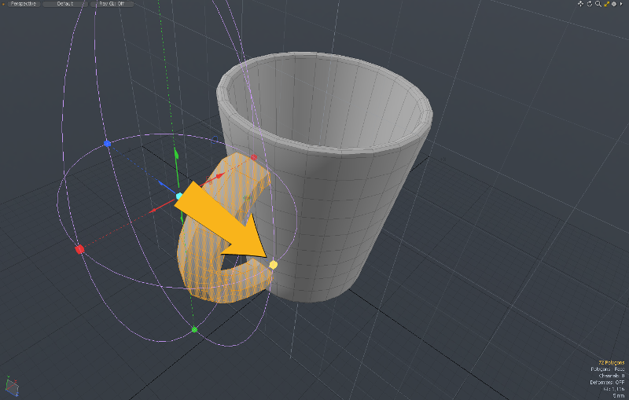Click the green handle at the ring bottom
629x400 pixels.
194,329
